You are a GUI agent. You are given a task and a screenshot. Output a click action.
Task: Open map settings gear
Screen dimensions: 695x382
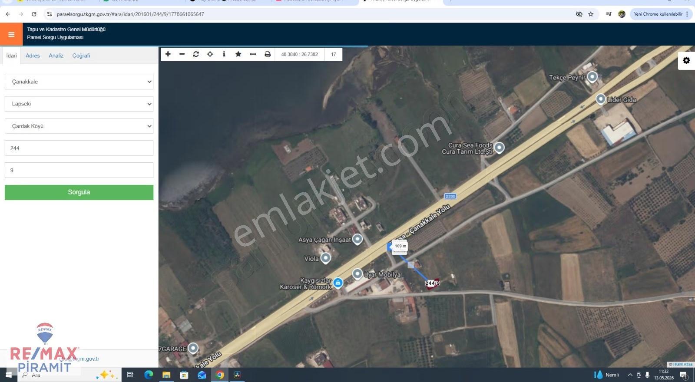(686, 60)
